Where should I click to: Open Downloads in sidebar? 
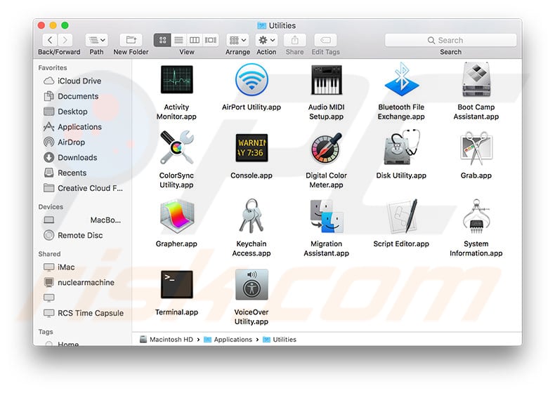(x=82, y=157)
